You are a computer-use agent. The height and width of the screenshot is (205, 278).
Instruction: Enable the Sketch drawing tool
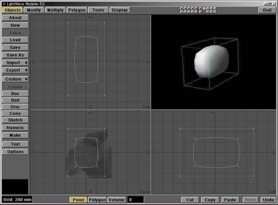[15, 120]
